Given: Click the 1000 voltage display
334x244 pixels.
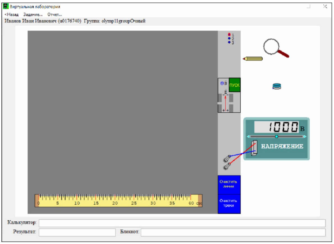Looking at the screenshot, I should pos(276,127).
